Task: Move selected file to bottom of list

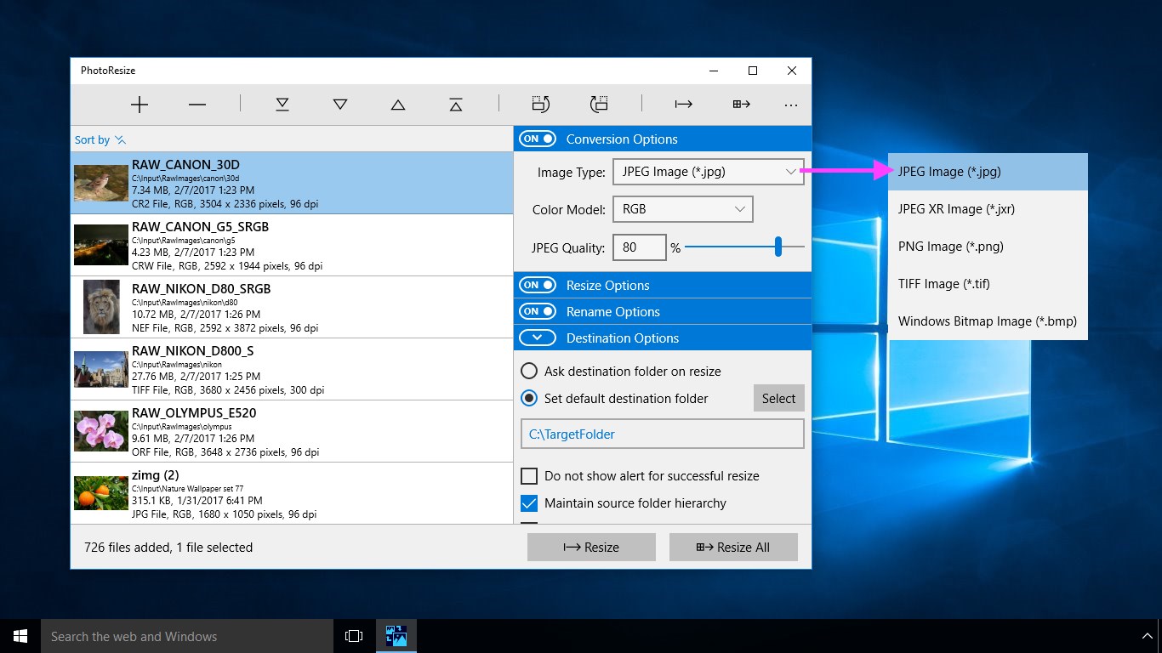Action: click(x=282, y=105)
